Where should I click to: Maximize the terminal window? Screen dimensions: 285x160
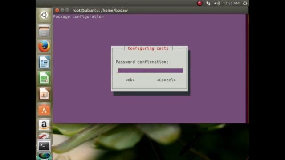(x=67, y=10)
